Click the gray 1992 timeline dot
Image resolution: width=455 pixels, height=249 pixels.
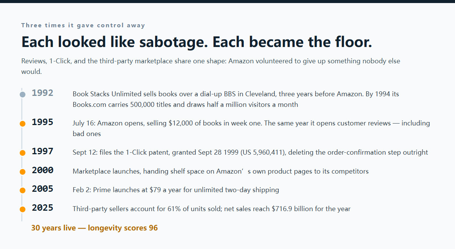[x=22, y=94]
